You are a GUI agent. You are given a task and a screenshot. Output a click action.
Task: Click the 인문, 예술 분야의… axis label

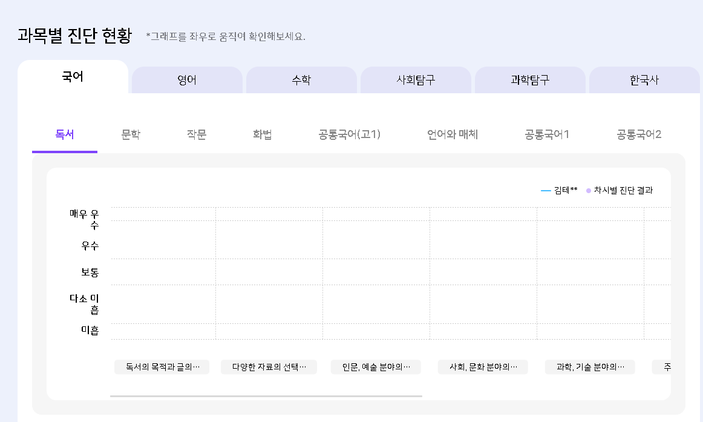[x=376, y=367]
